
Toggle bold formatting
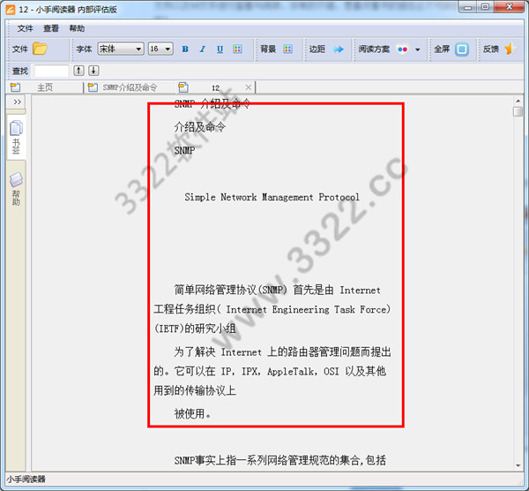[x=185, y=49]
